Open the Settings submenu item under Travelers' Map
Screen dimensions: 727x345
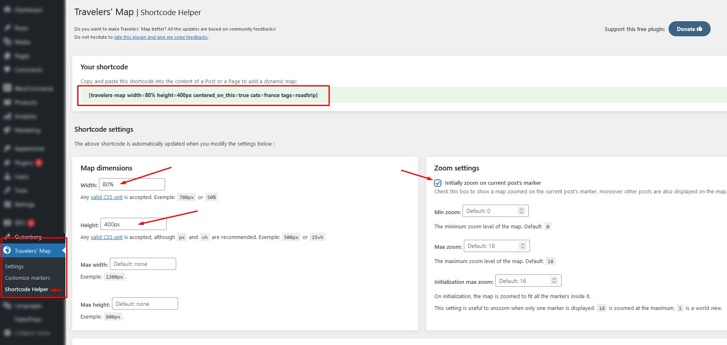(14, 266)
